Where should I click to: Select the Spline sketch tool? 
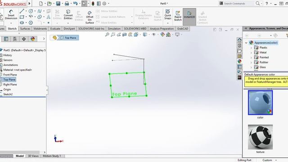coord(40,11)
